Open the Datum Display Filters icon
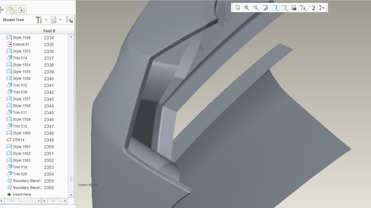This screenshot has height=208, width=371. (303, 8)
